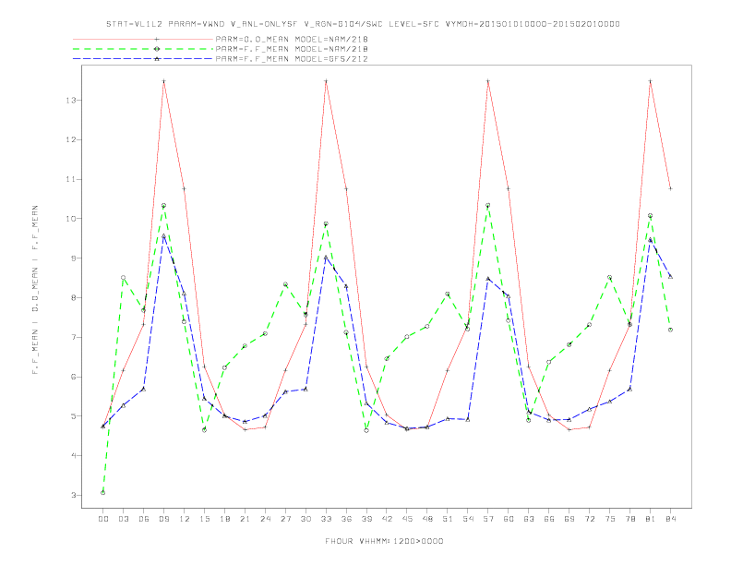Click y-axis tick label 12
The image size is (731, 565).
(70, 139)
